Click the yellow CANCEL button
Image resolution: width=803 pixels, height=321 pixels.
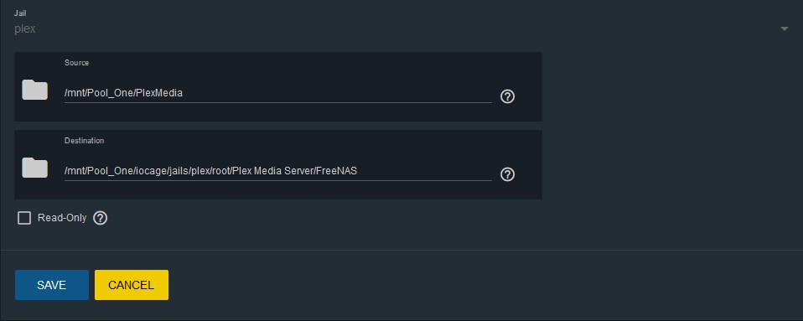[132, 285]
